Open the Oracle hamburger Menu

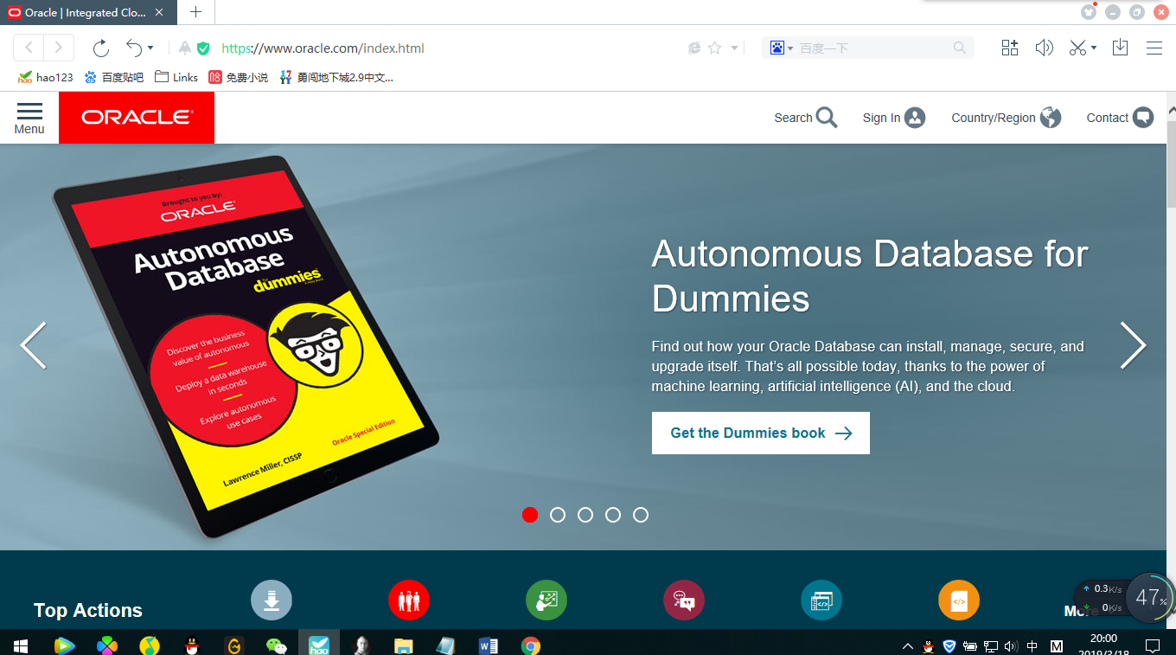tap(29, 118)
